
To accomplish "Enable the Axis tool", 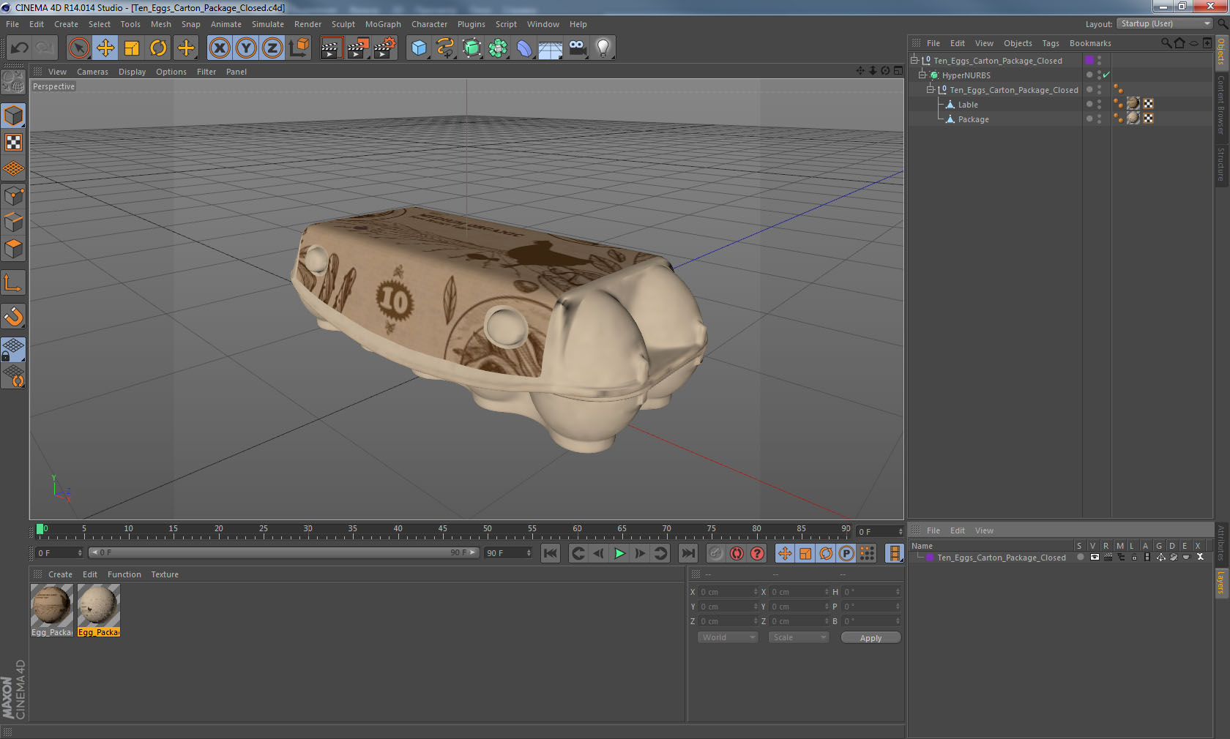I will tap(13, 282).
